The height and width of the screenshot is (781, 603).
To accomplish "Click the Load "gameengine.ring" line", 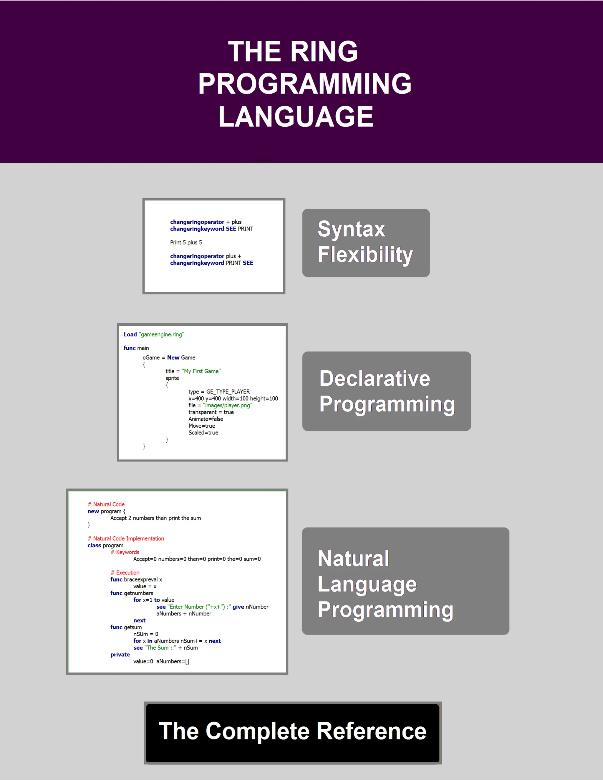I will click(x=154, y=335).
